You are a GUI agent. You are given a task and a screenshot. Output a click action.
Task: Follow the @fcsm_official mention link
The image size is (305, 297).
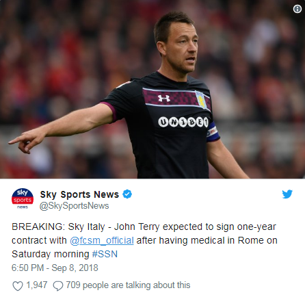pos(102,241)
